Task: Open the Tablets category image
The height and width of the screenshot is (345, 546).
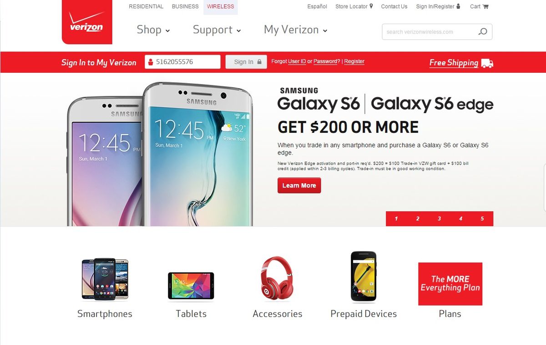Action: [x=191, y=285]
